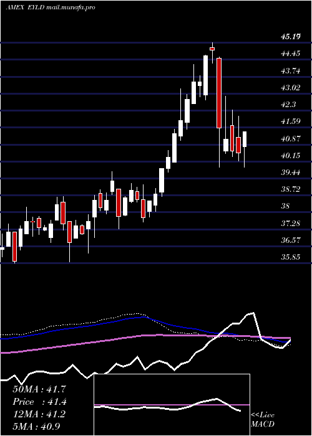Click the 40.87 price axis label

click(x=290, y=138)
